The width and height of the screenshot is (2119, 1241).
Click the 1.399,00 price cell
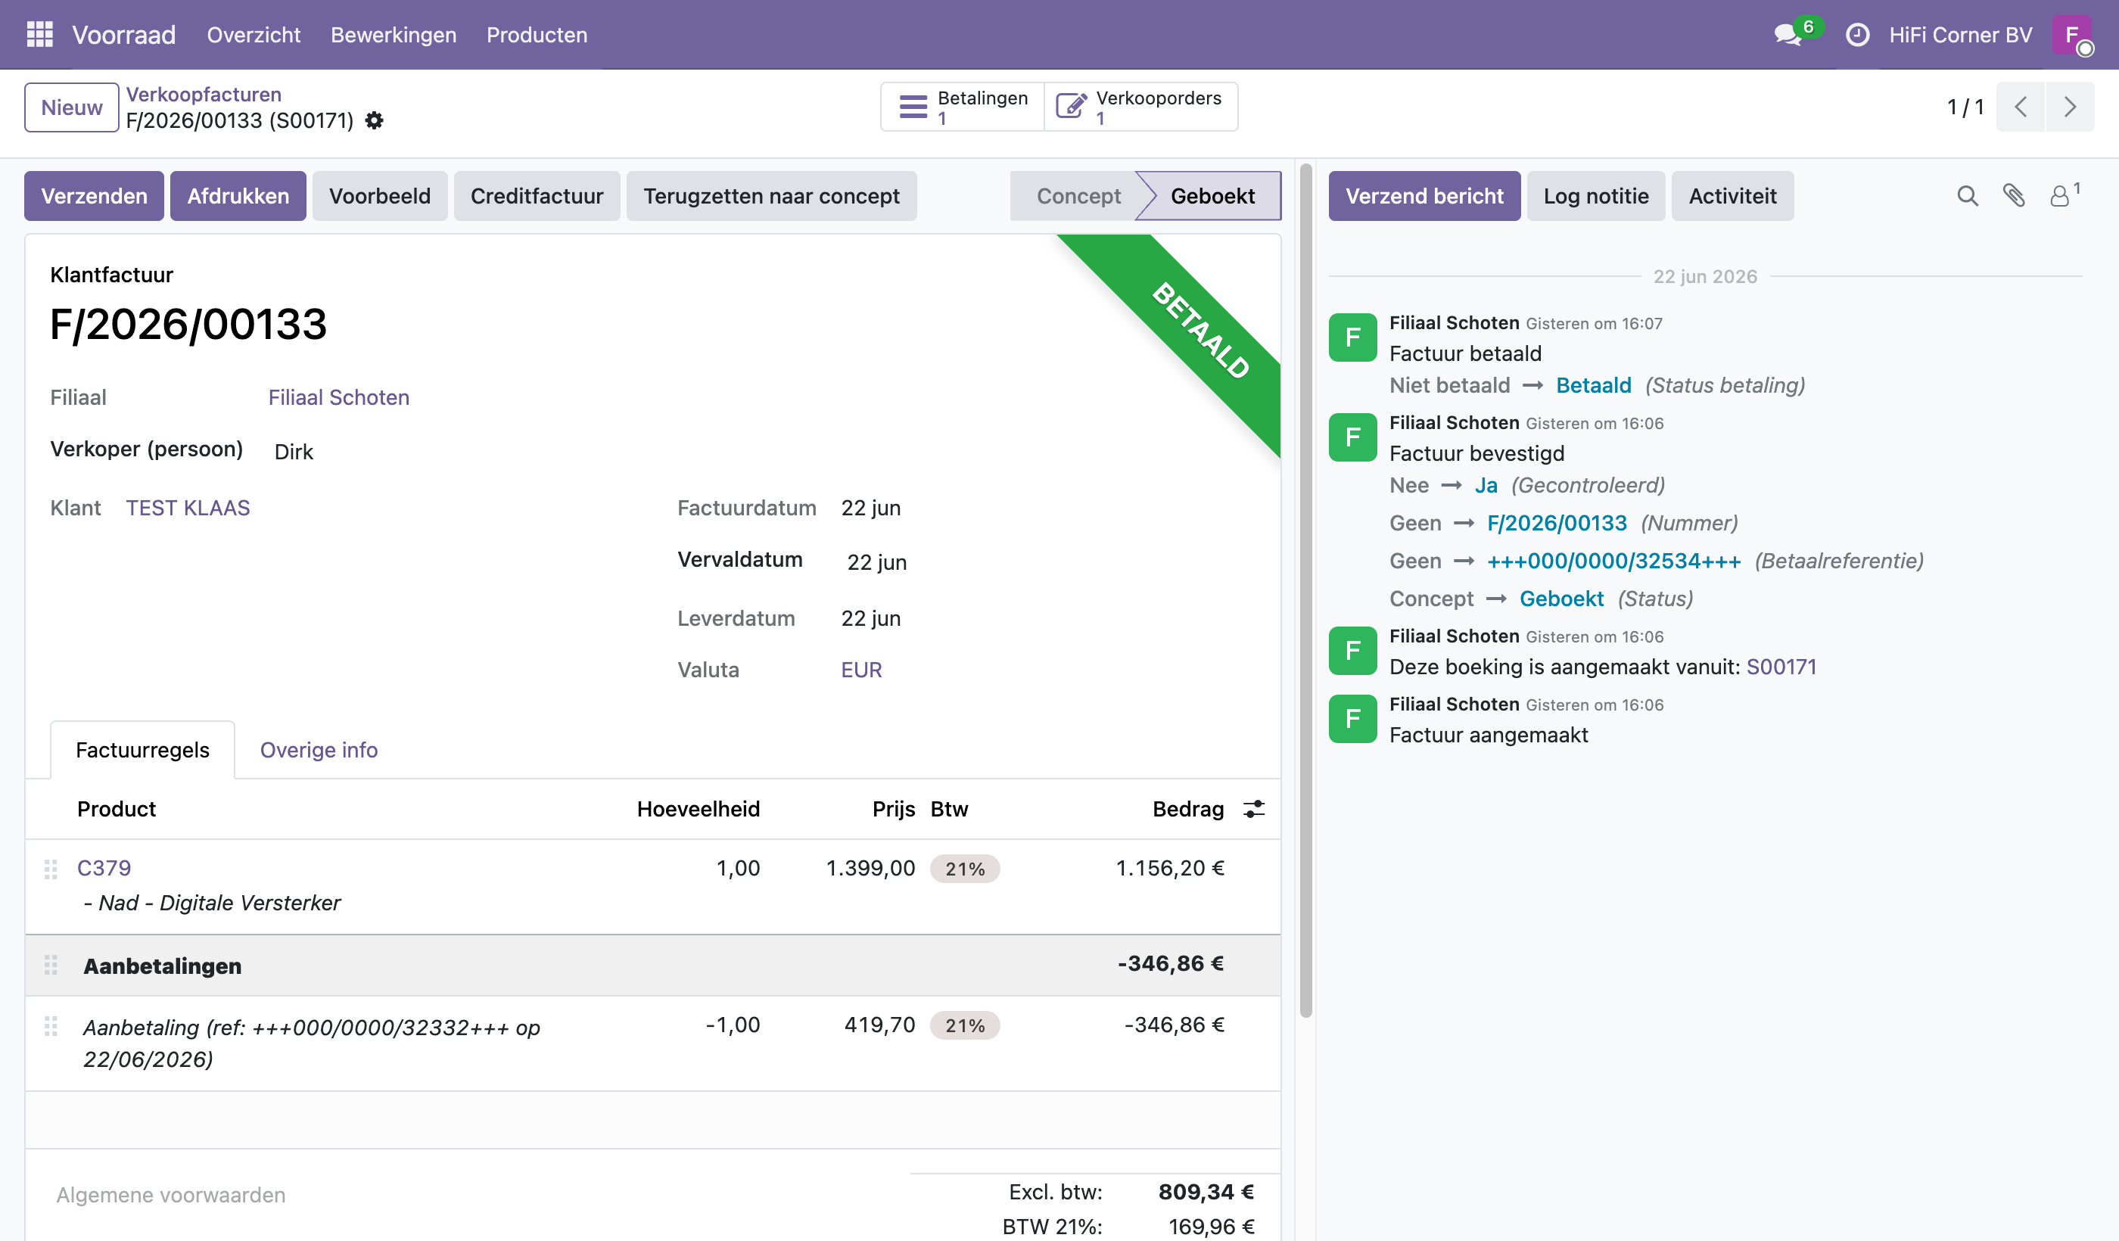pyautogui.click(x=870, y=868)
